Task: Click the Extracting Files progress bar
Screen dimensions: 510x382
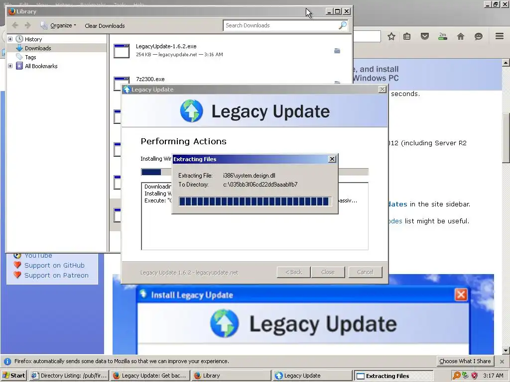Action: 255,201
